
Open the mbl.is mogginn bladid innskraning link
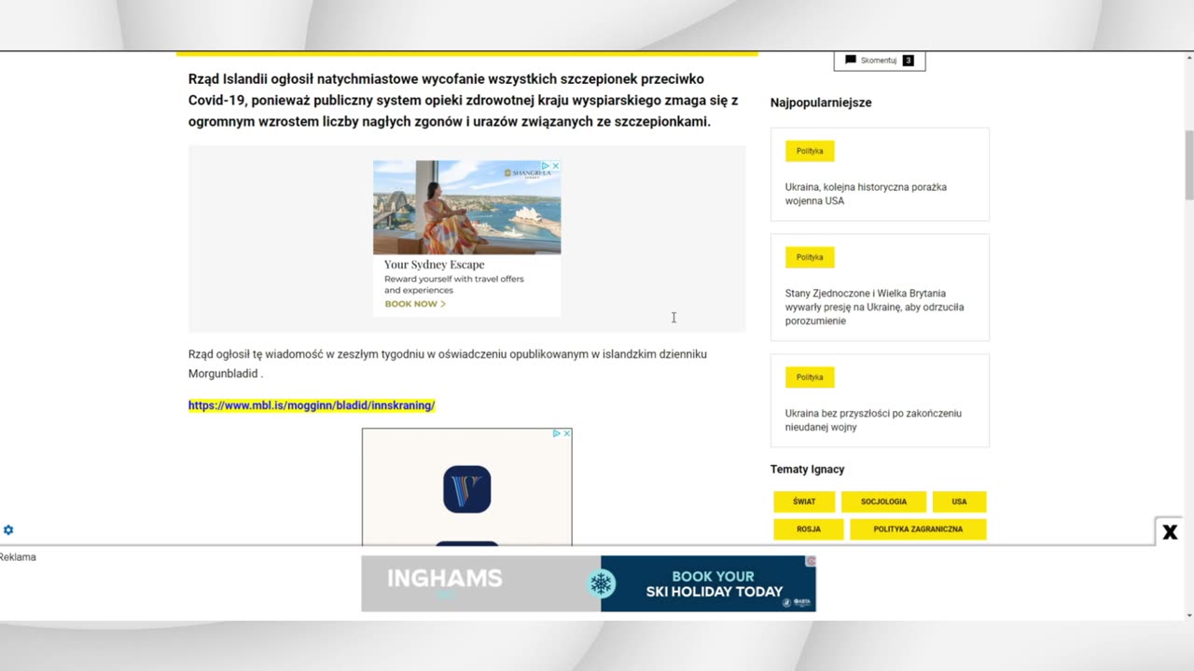click(312, 405)
